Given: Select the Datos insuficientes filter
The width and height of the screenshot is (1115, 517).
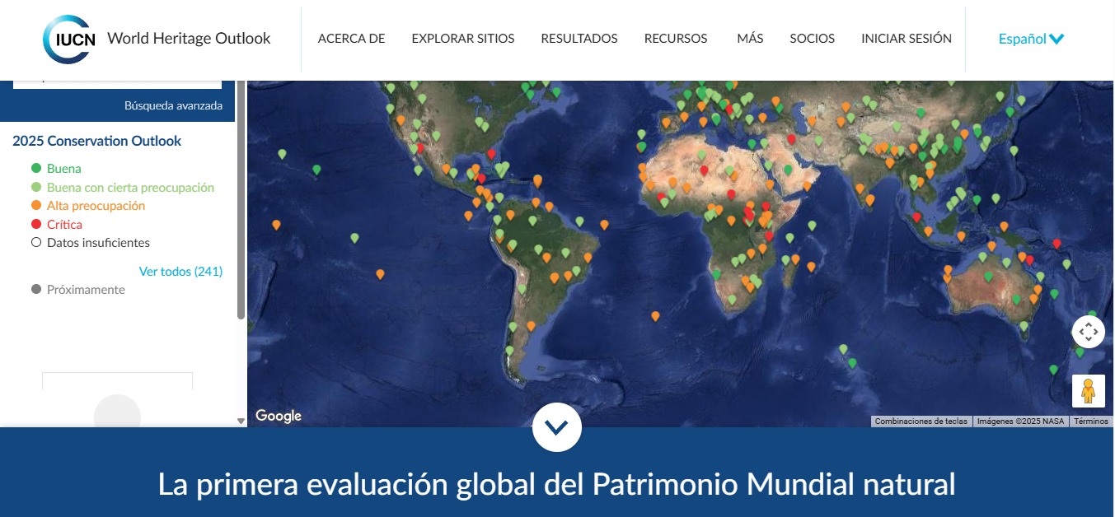Looking at the screenshot, I should [97, 243].
